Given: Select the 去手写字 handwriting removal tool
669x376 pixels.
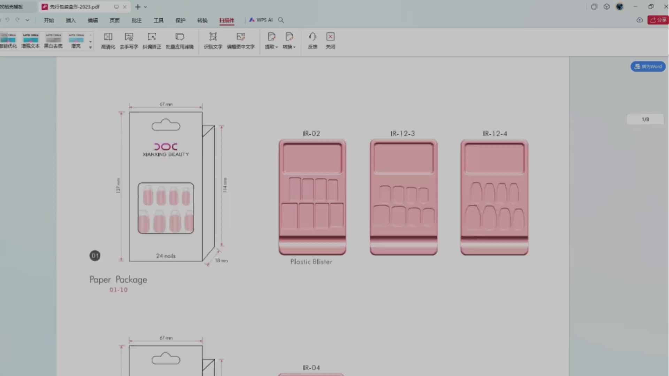Looking at the screenshot, I should coord(129,40).
